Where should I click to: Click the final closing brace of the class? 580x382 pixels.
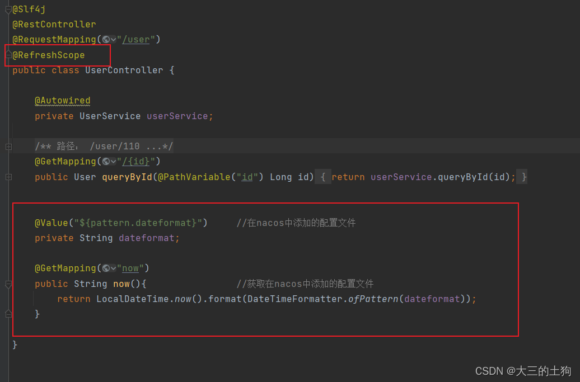tap(15, 345)
